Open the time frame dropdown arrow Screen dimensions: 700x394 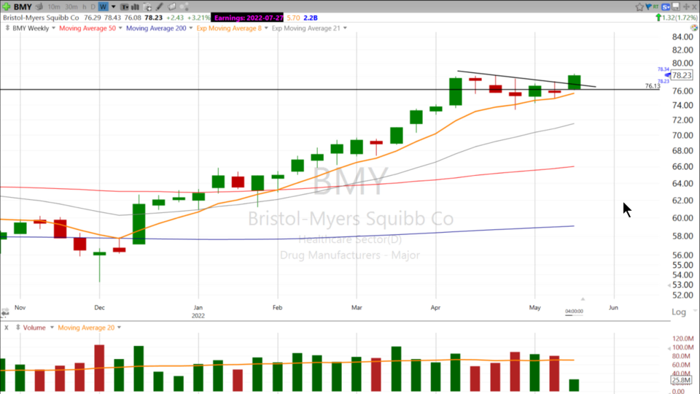[114, 7]
